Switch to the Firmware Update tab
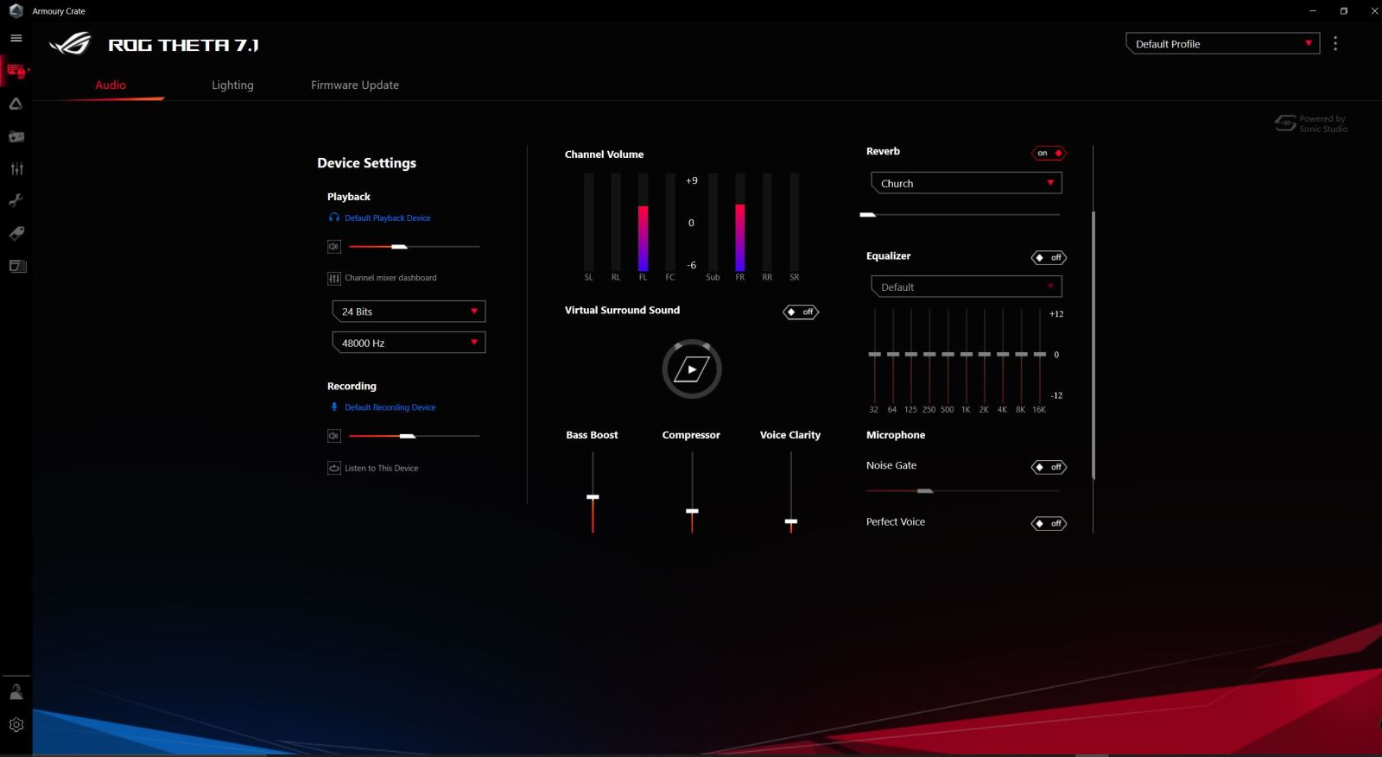 pos(355,85)
